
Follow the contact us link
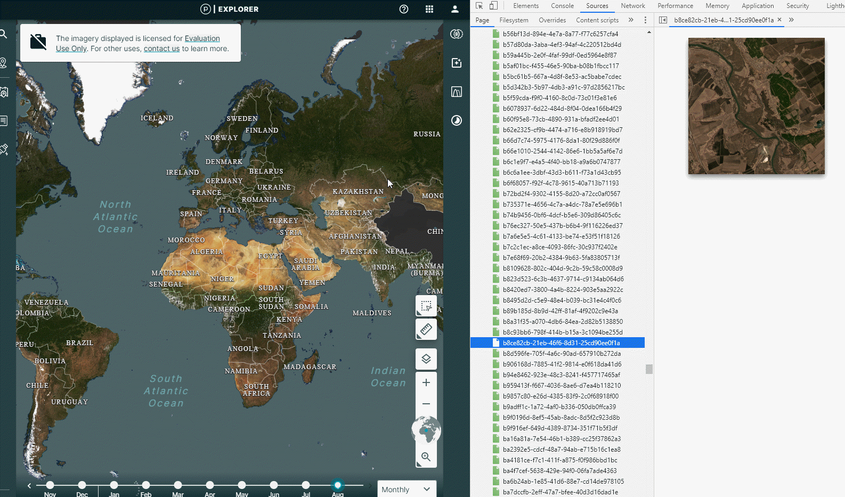point(161,48)
